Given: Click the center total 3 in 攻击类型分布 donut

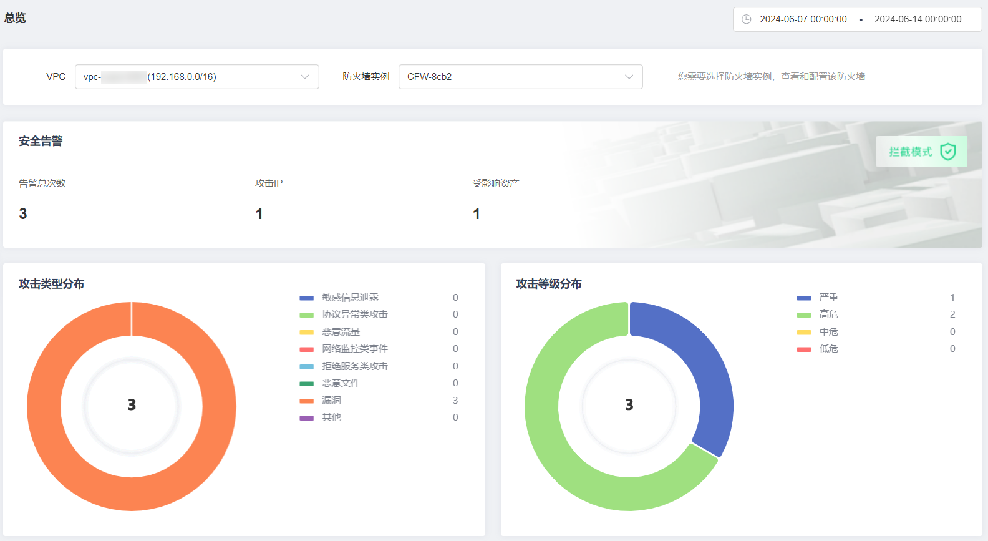Looking at the screenshot, I should [132, 405].
